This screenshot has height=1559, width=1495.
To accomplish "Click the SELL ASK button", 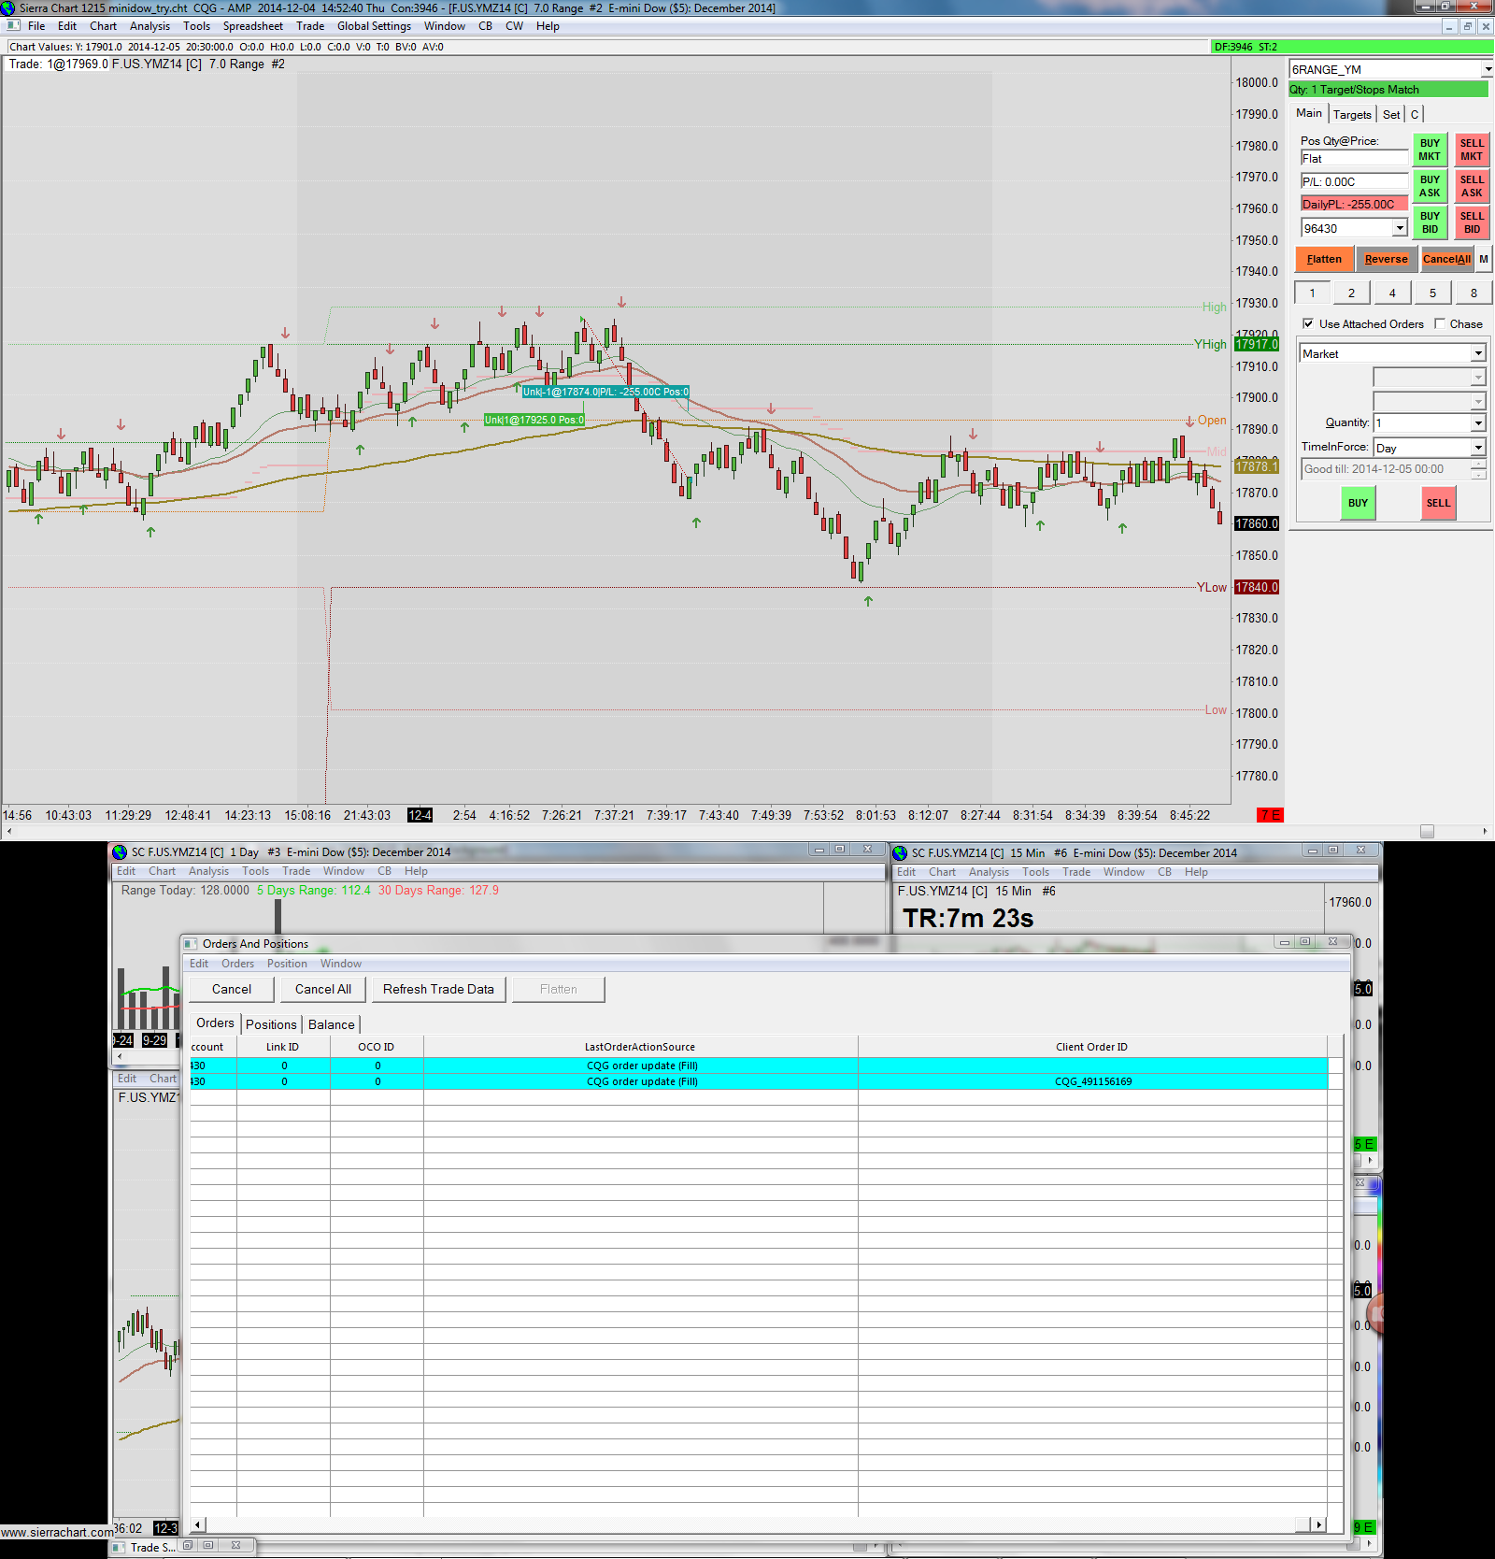I will pos(1472,186).
